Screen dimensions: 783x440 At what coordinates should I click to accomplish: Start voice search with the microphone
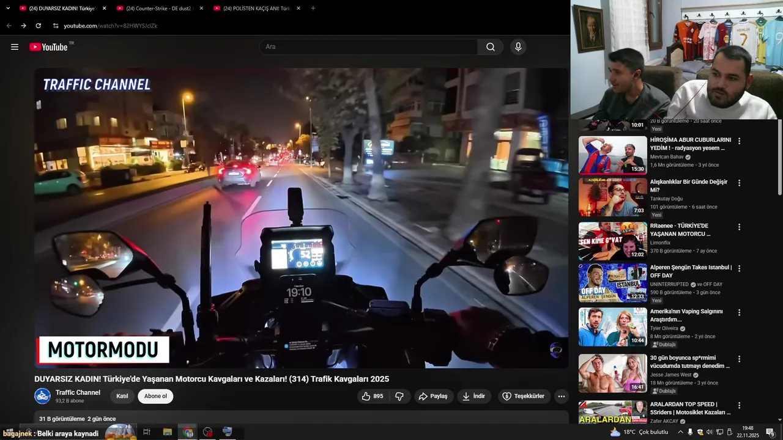[518, 47]
